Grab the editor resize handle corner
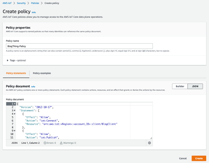This screenshot has height=163, width=209. pos(151,138)
